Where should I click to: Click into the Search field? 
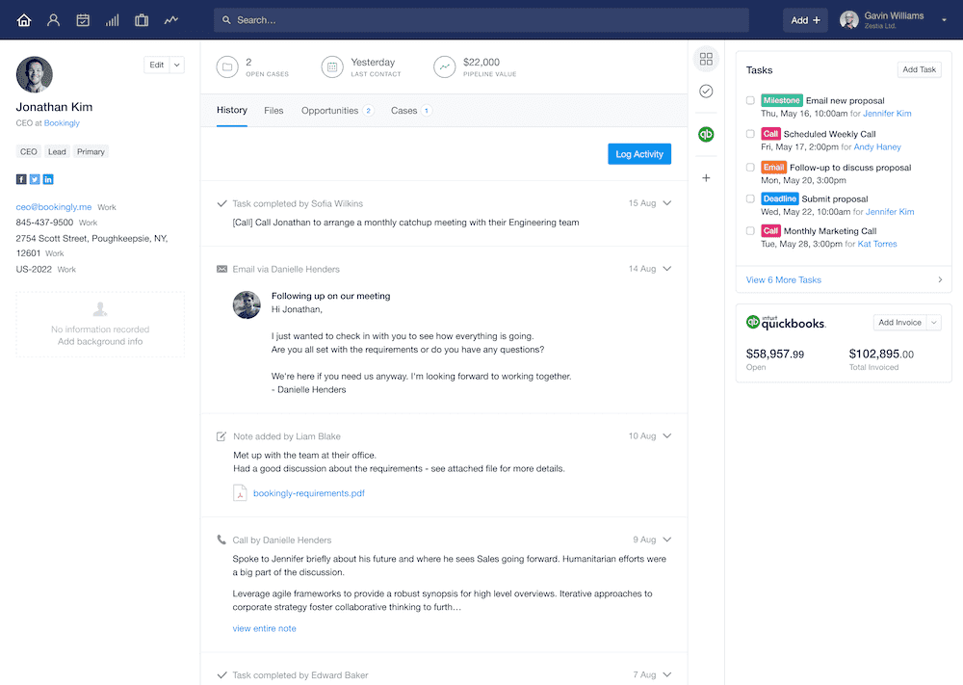pos(481,20)
